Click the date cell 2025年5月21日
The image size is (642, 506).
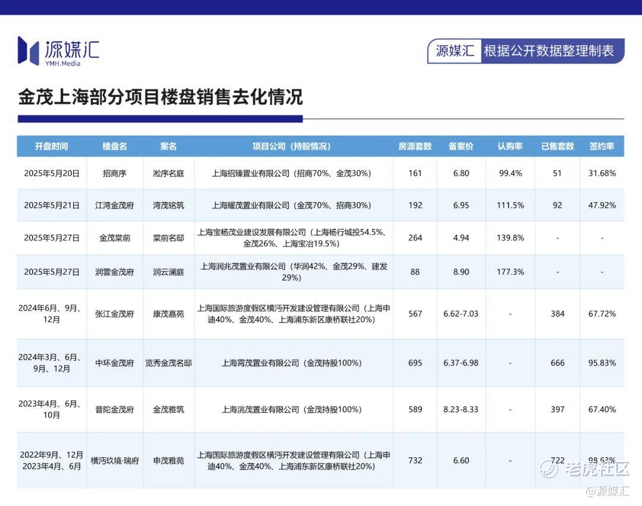(52, 205)
